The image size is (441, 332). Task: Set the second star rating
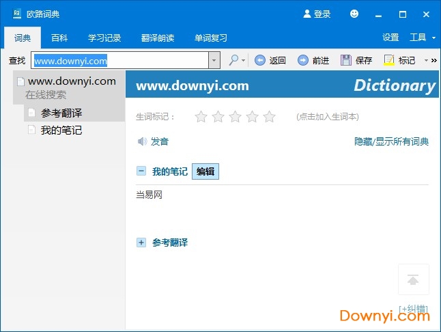coord(218,117)
